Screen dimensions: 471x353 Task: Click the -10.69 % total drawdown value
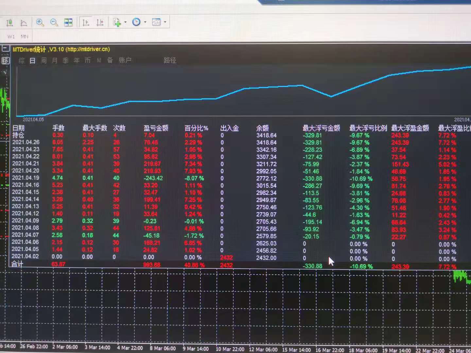361,266
